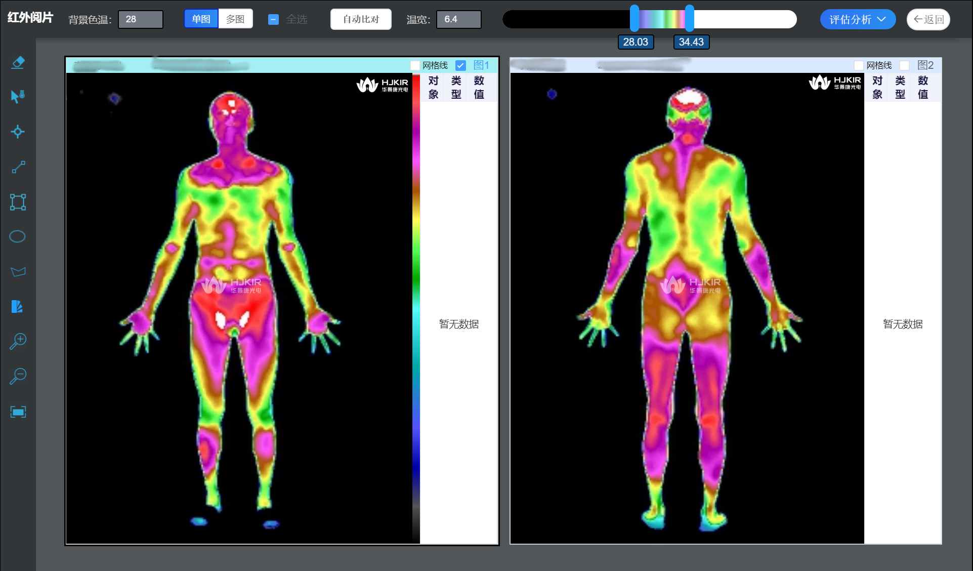The height and width of the screenshot is (571, 973).
Task: Select the line measurement tool
Action: [18, 167]
